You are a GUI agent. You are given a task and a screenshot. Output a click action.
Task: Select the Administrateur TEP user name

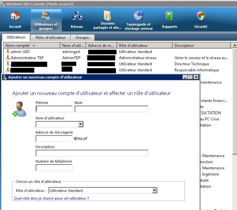click(27, 58)
